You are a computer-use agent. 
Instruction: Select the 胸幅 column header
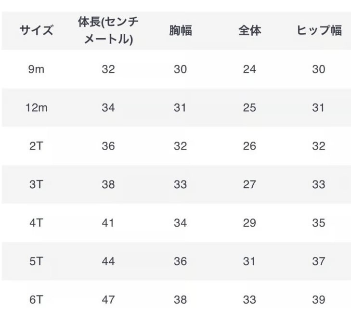(x=180, y=31)
